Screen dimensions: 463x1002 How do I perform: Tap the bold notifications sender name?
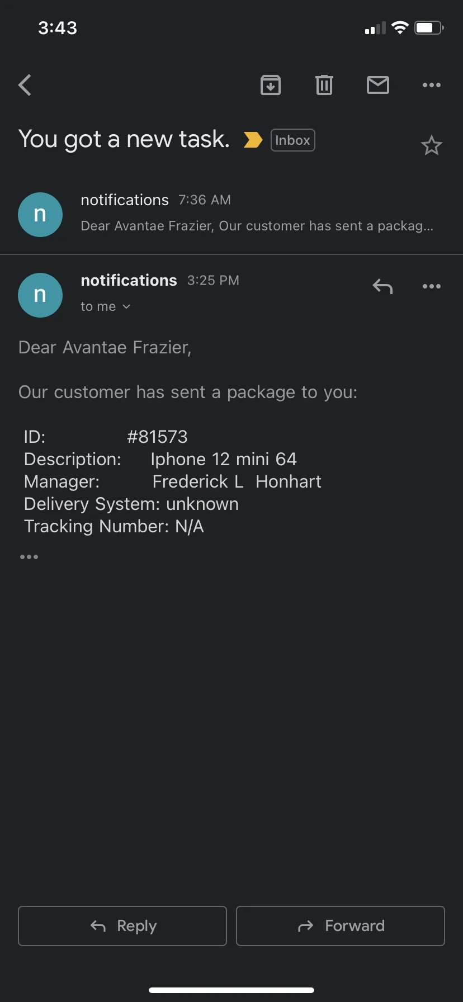tap(129, 280)
